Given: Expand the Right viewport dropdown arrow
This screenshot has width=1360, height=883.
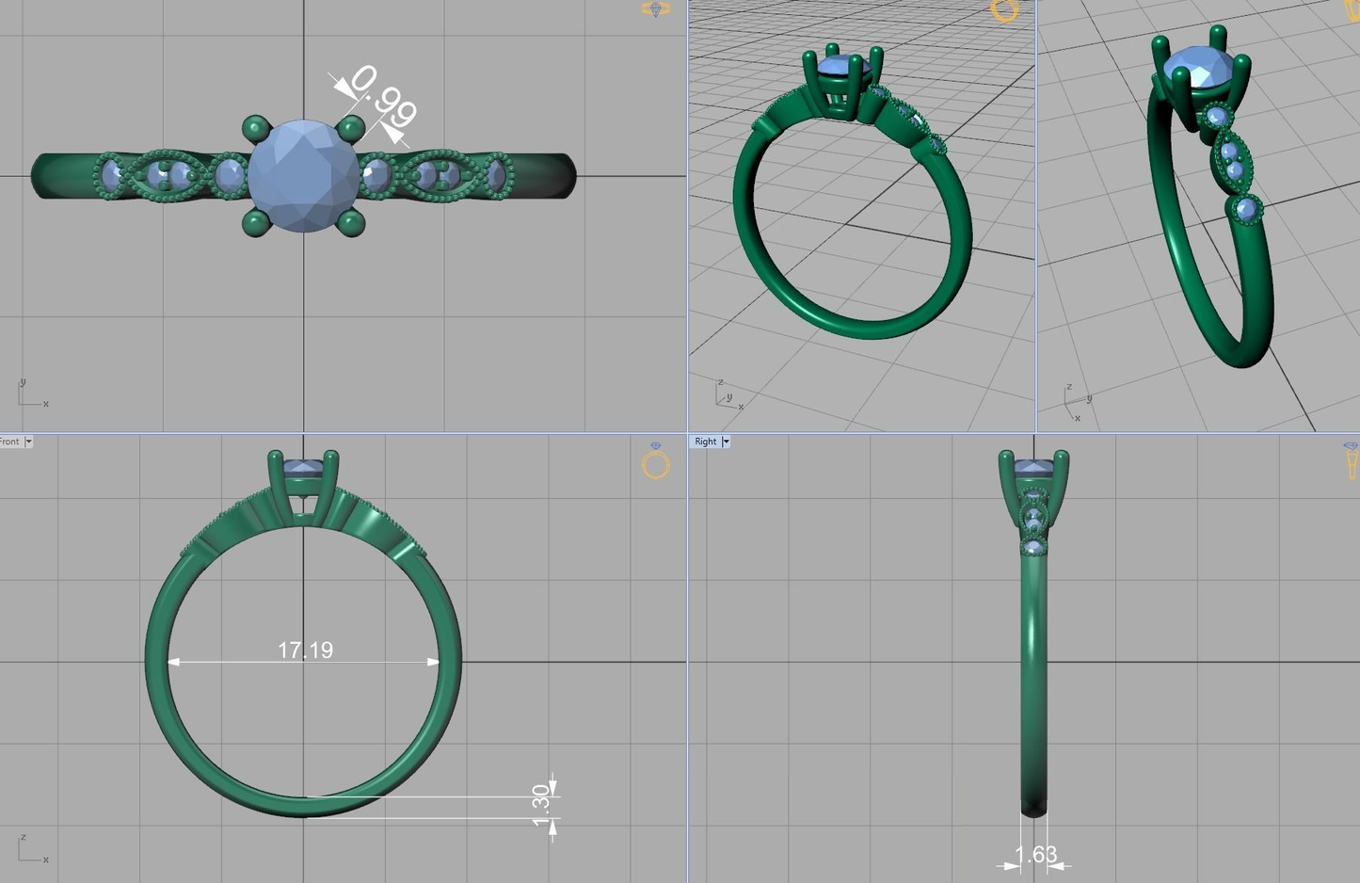Looking at the screenshot, I should pyautogui.click(x=726, y=441).
